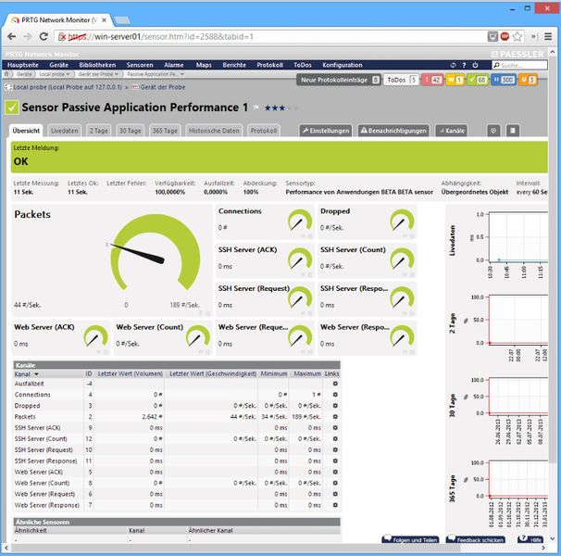561x556 pixels.
Task: Open the Hauptseite menu
Action: click(x=23, y=65)
